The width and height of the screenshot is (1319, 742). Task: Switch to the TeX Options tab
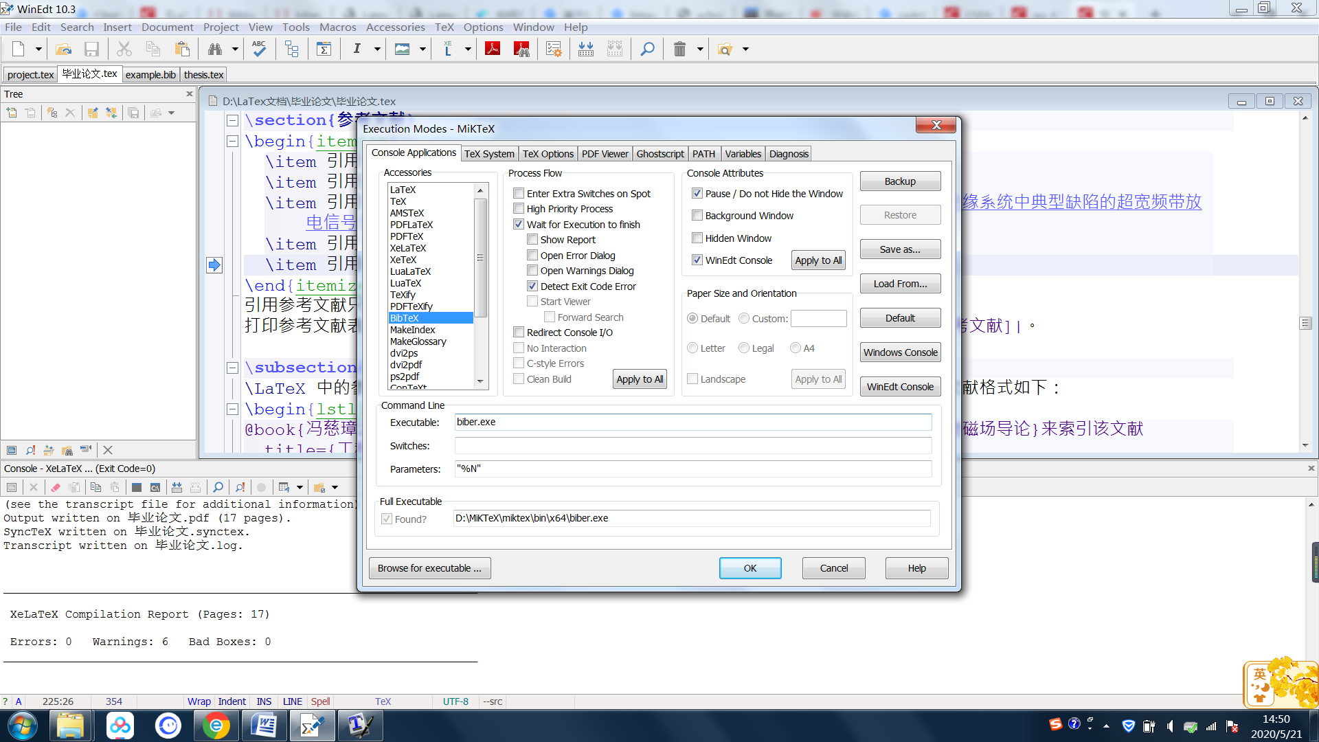548,154
